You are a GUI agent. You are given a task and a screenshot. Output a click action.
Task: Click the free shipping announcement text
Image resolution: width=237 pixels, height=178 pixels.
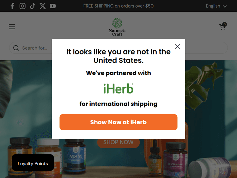[118, 6]
